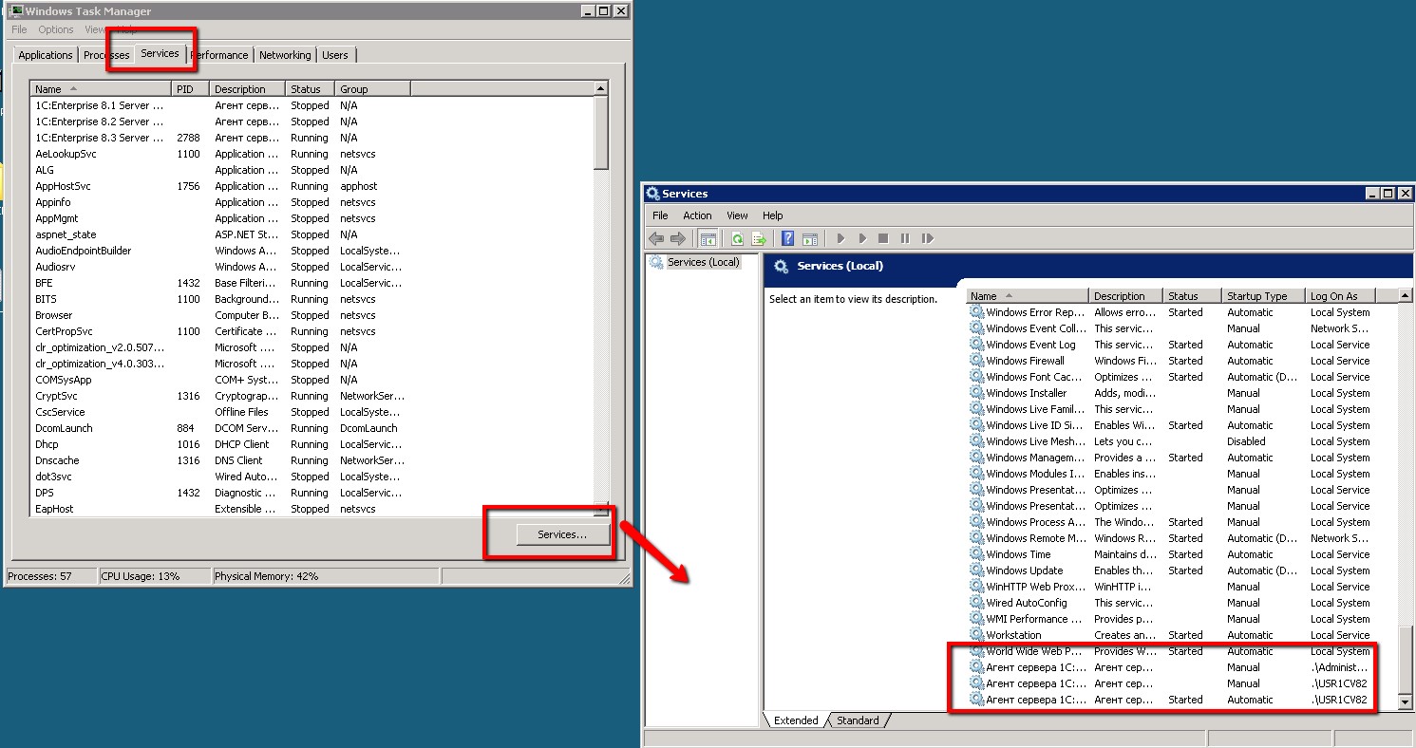
Task: Sort Task Manager list by Status header
Action: tap(309, 89)
